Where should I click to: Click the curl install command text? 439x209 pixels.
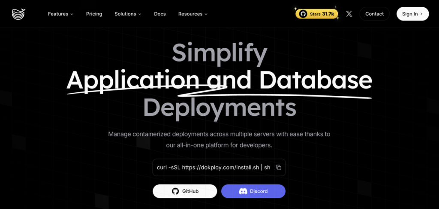(213, 168)
